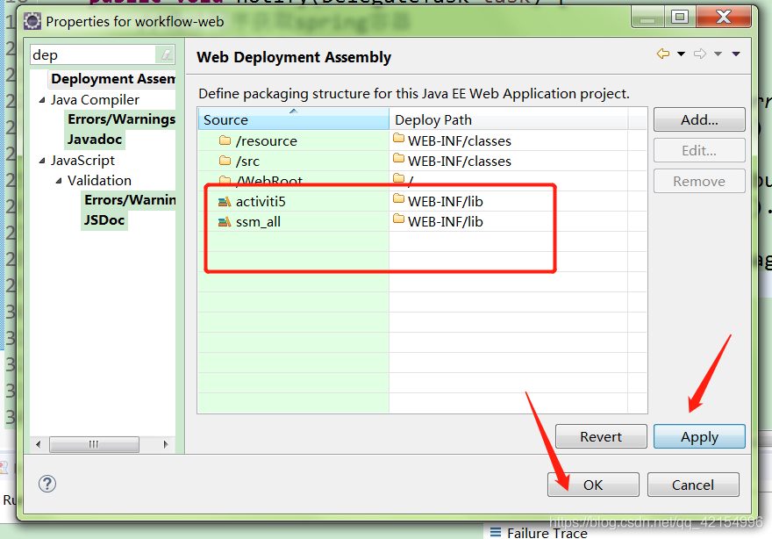Open the forward history dropdown arrow
Screen dimensions: 772x539
pos(718,54)
